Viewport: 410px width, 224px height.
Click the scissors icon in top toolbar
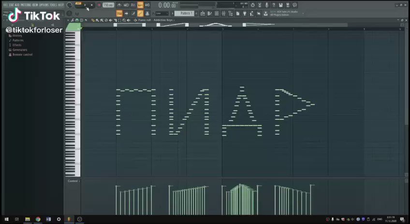click(x=260, y=5)
